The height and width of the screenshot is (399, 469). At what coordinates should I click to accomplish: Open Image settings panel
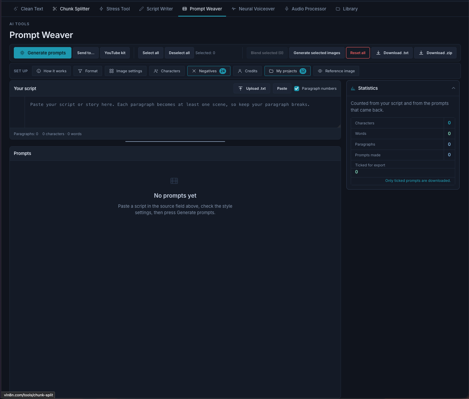pyautogui.click(x=126, y=71)
